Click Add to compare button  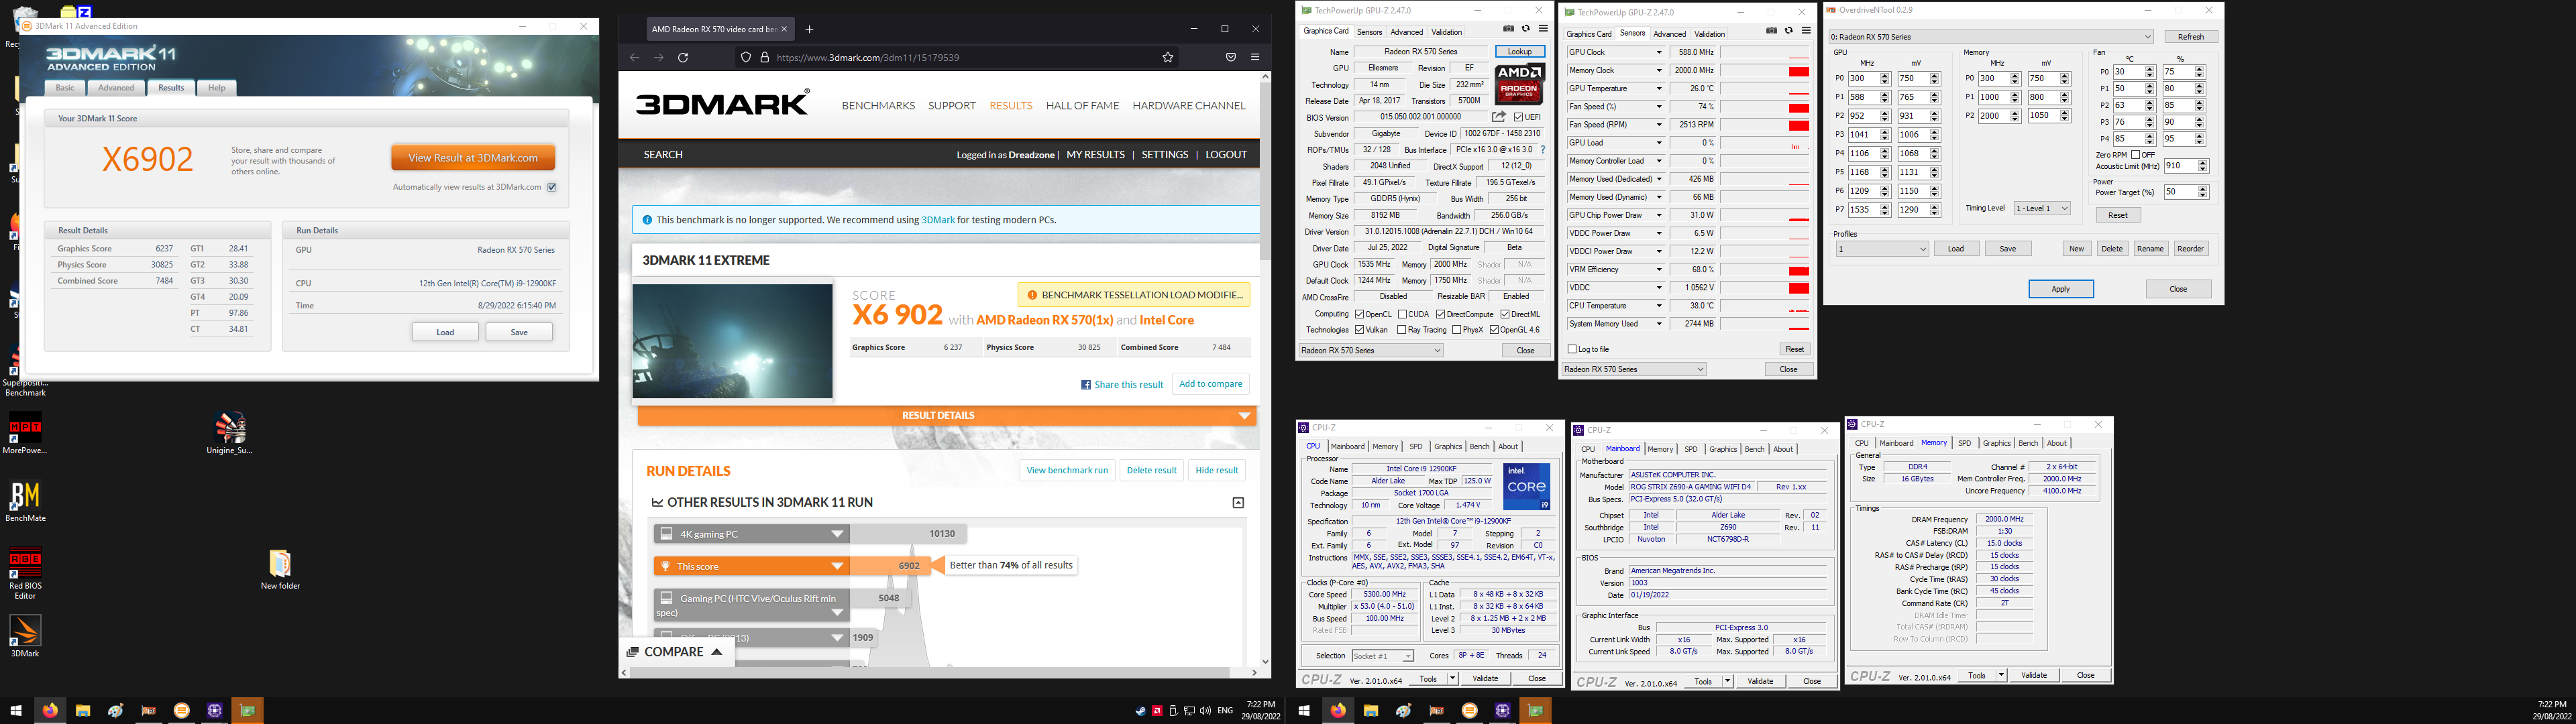pos(1210,384)
